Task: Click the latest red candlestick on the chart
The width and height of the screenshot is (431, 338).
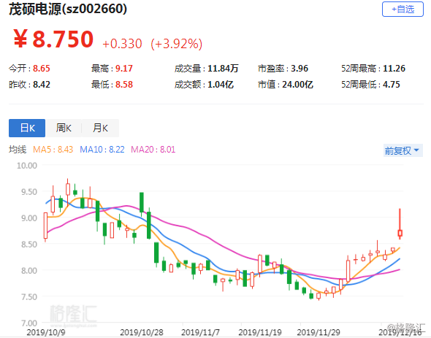Action: (400, 224)
